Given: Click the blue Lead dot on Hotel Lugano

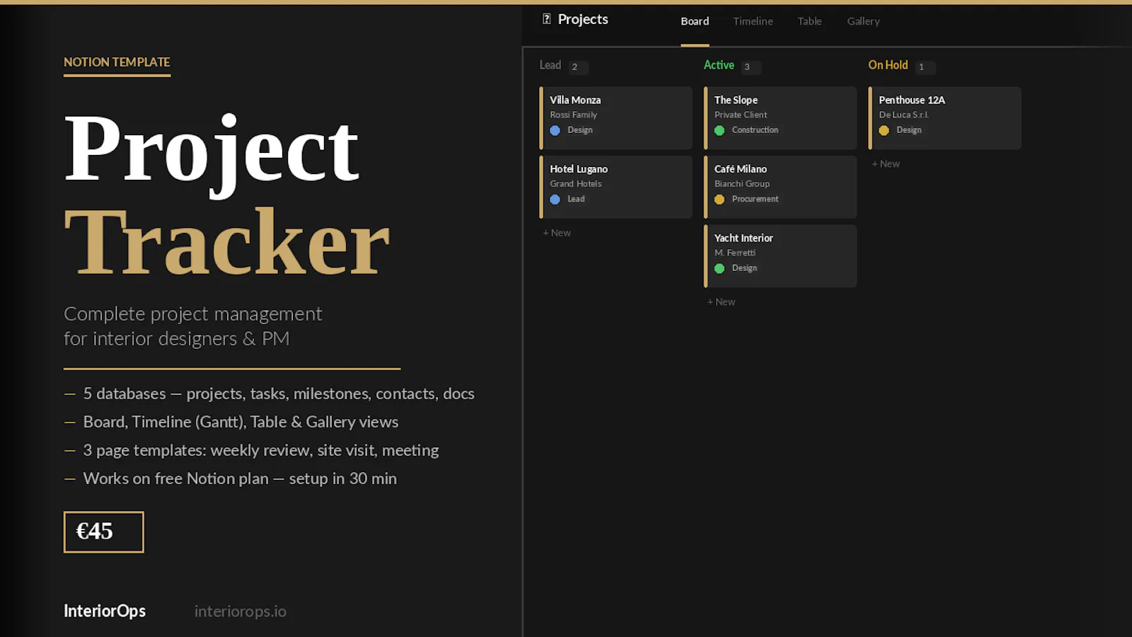Looking at the screenshot, I should pyautogui.click(x=555, y=200).
